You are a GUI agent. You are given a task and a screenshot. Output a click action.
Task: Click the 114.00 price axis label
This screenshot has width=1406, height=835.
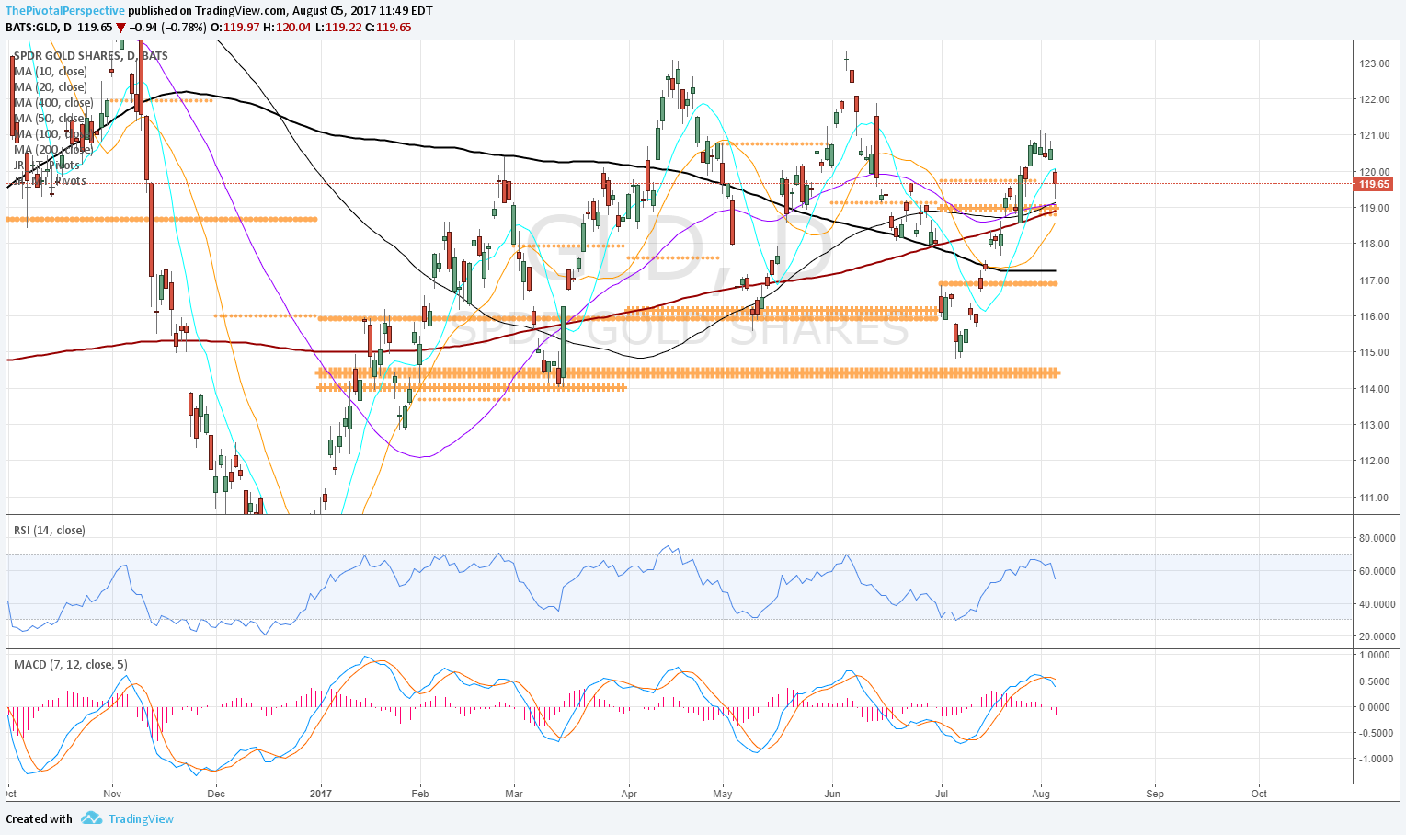point(1374,389)
